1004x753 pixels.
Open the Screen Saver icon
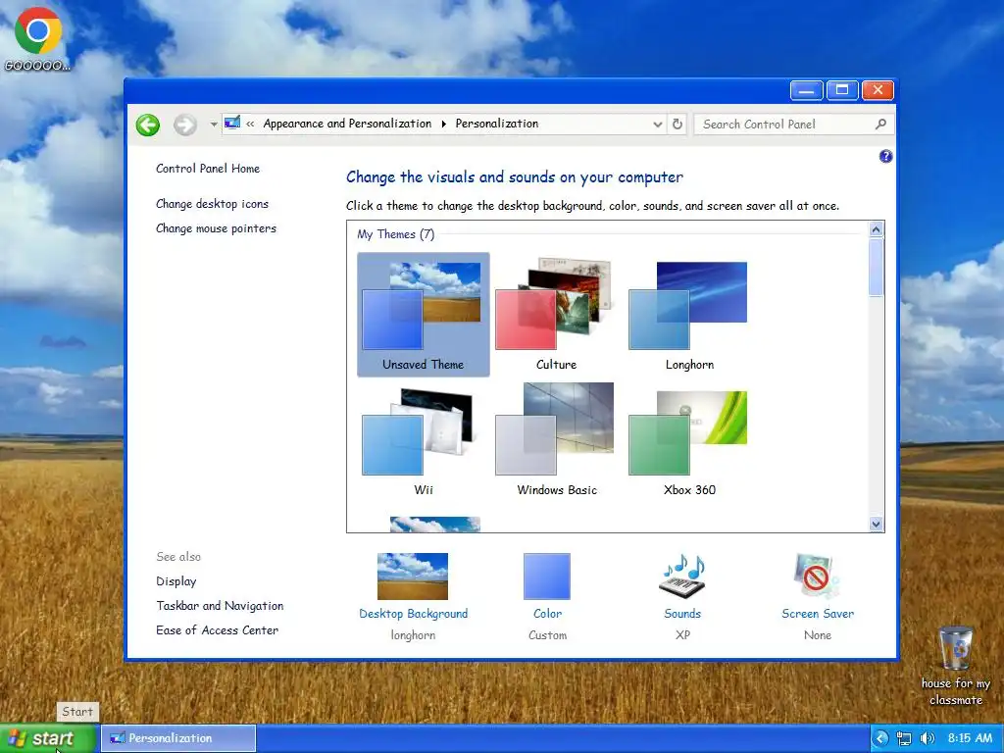coord(817,577)
